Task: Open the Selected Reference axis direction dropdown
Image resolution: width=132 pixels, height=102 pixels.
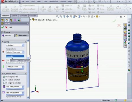Action: click(23, 52)
